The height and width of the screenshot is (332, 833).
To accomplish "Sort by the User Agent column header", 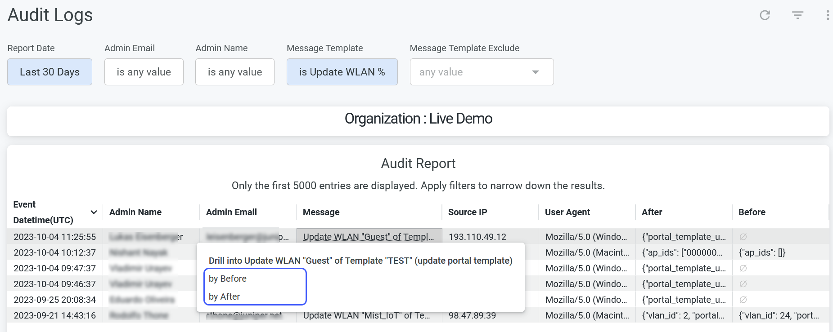I will [567, 212].
